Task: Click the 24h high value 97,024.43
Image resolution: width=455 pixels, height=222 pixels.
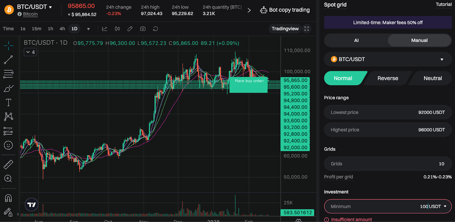Action: point(152,13)
